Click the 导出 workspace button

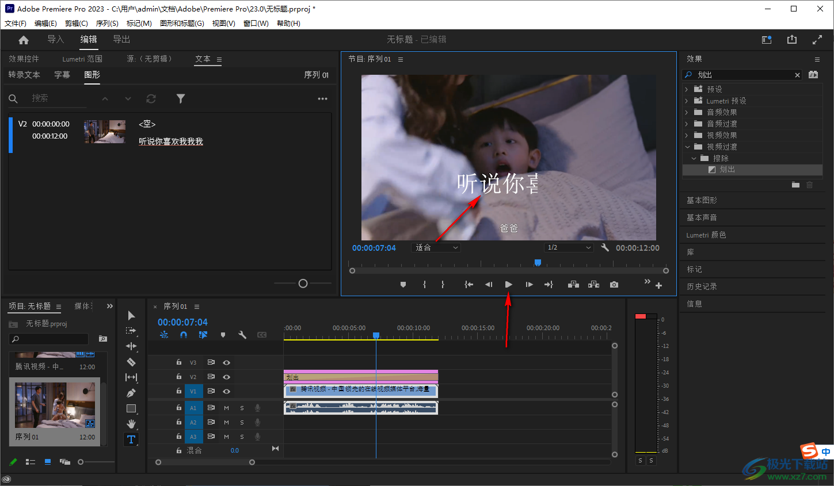pos(121,39)
